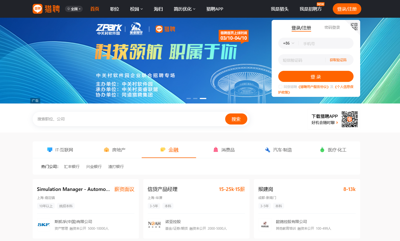Open 职位 in the navigation bar
Viewport: 400px width, 241px height.
point(115,9)
